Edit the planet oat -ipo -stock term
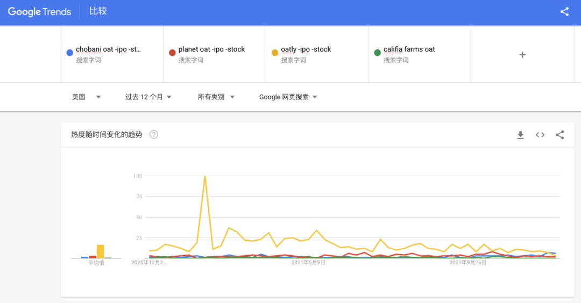581x303 pixels. pyautogui.click(x=211, y=49)
